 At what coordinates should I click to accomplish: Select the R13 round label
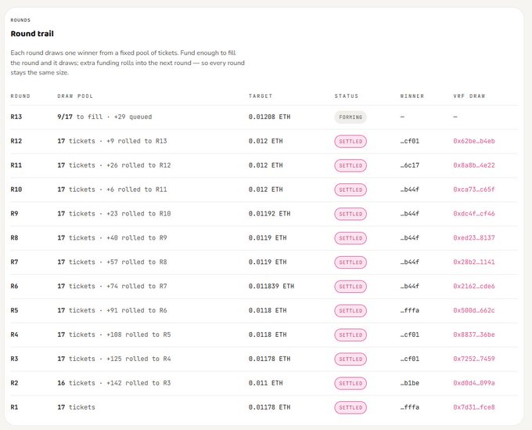click(x=16, y=117)
